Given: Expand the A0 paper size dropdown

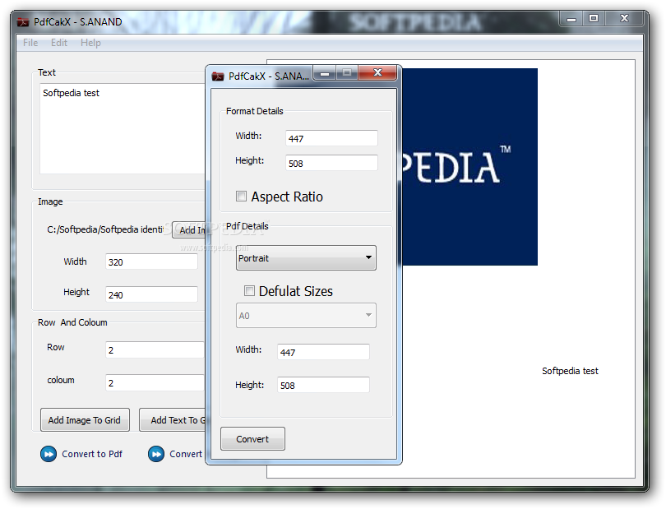Looking at the screenshot, I should point(306,315).
